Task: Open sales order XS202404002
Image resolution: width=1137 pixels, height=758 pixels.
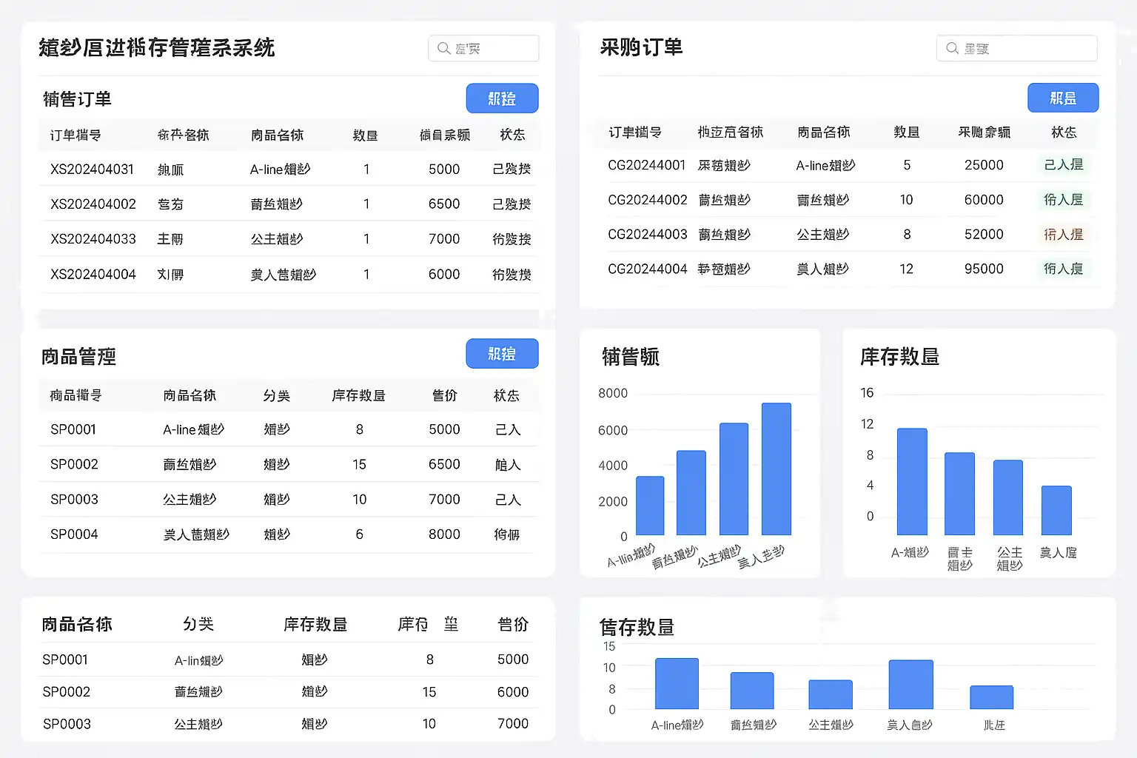Action: tap(93, 204)
